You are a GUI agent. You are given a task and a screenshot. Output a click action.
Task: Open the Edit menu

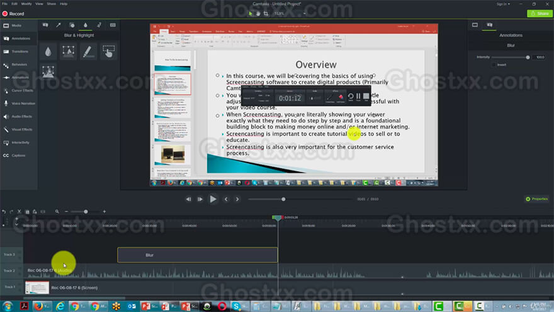pyautogui.click(x=14, y=4)
